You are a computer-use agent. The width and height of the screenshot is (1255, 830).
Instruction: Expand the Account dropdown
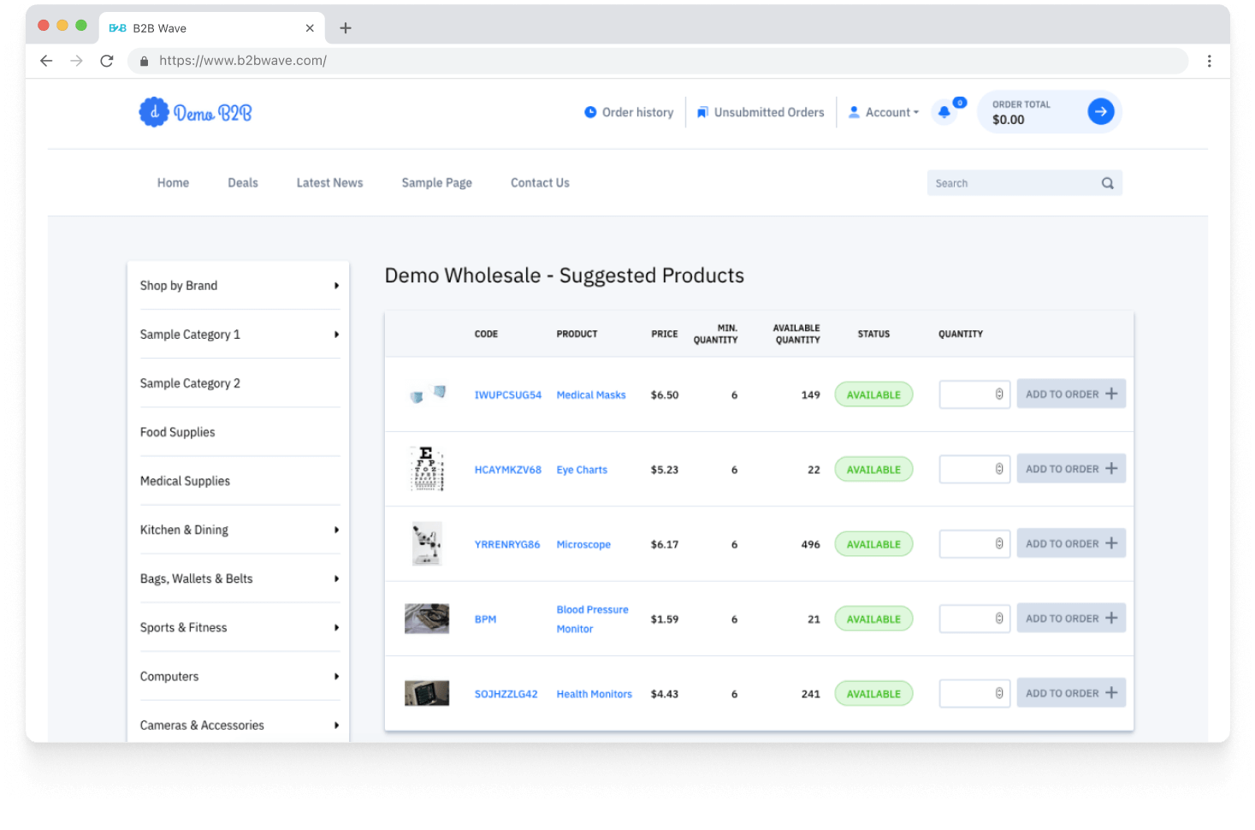(884, 112)
